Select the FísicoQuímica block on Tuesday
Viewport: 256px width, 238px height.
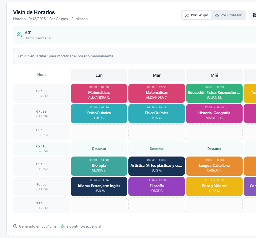157,113
